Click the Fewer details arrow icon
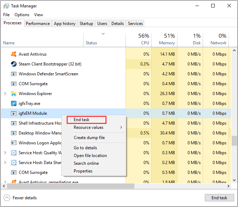The height and width of the screenshot is (207, 238). click(x=7, y=198)
